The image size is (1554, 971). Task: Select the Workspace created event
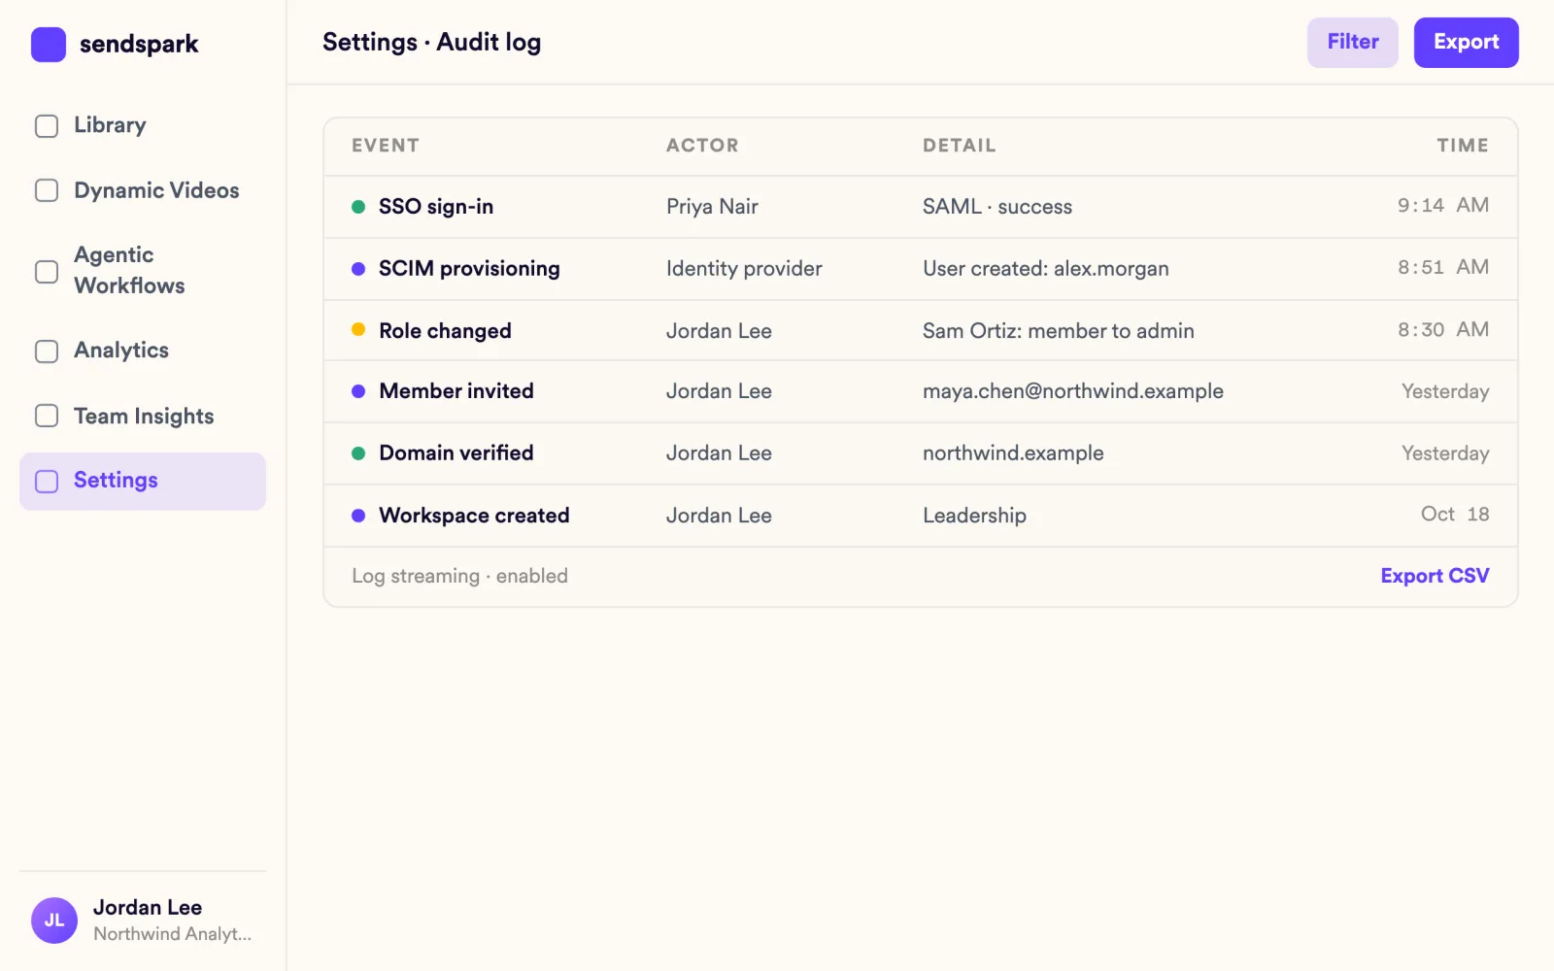[x=474, y=516]
